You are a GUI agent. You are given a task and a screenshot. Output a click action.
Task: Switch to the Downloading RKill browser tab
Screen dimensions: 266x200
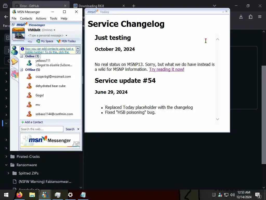pyautogui.click(x=99, y=6)
